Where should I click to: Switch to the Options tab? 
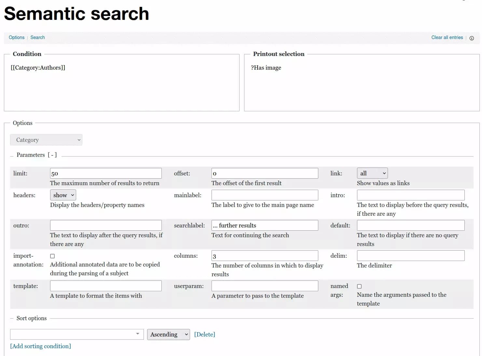click(x=16, y=37)
